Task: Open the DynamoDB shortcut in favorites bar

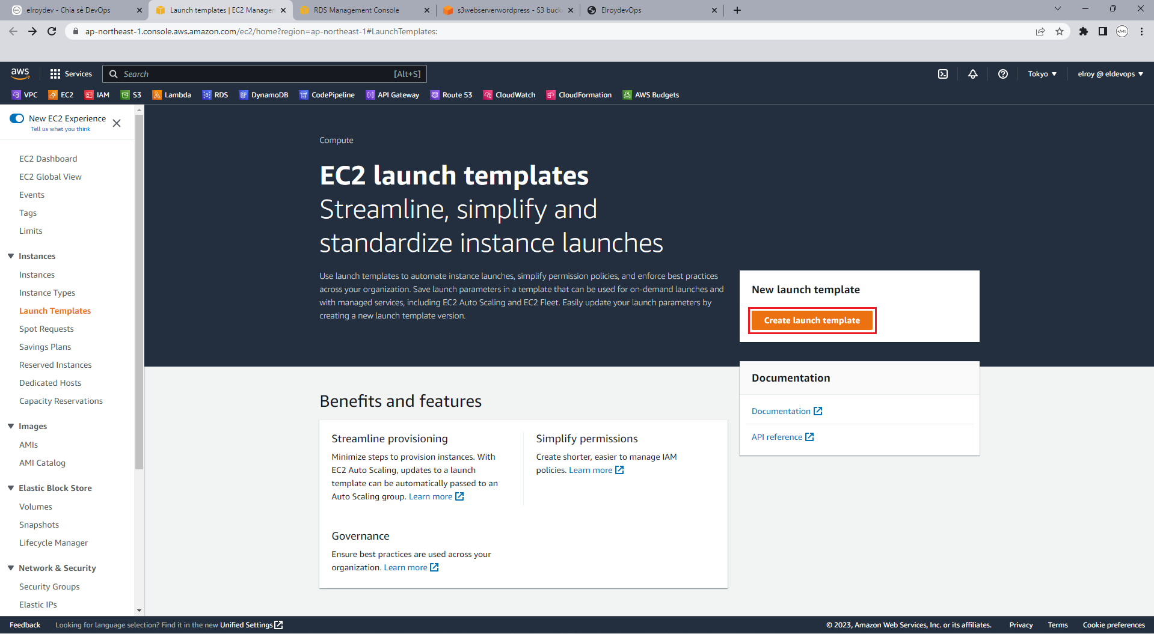Action: tap(263, 95)
